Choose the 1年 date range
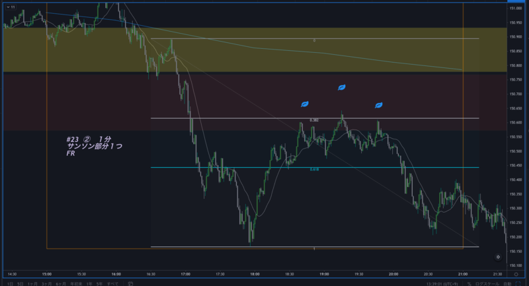The image size is (529, 286). click(89, 283)
